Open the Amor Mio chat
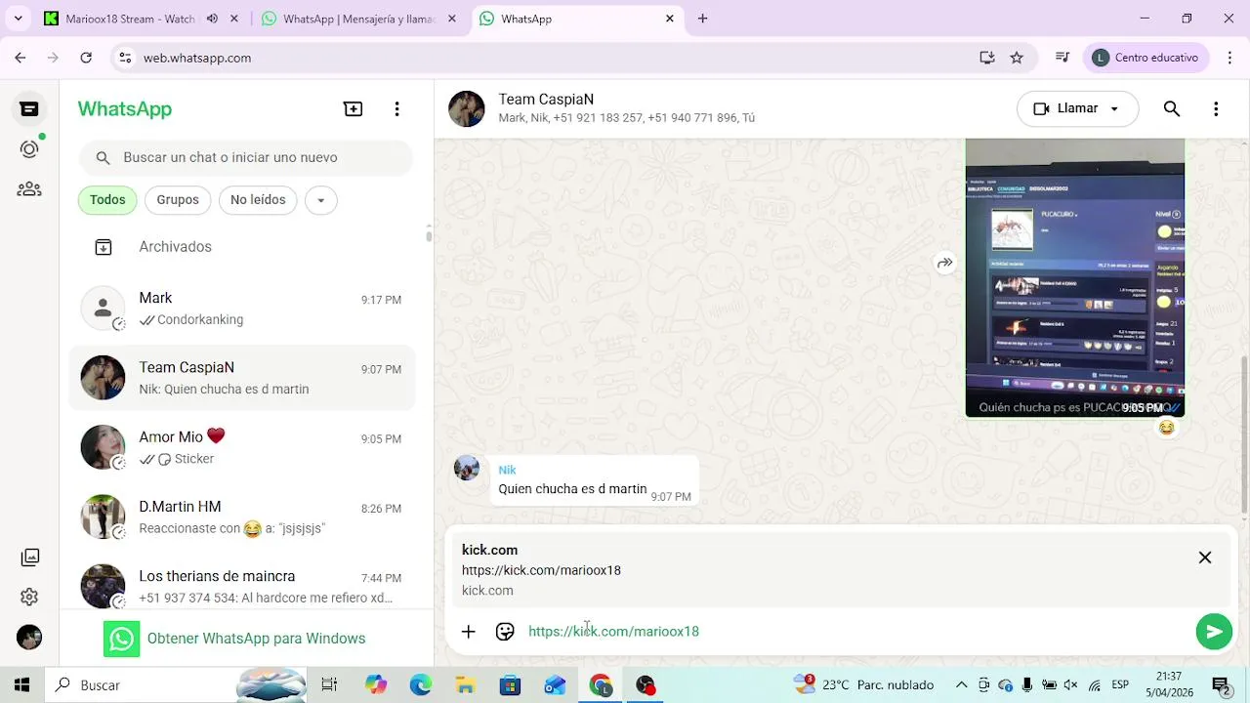1250x703 pixels. [241, 447]
